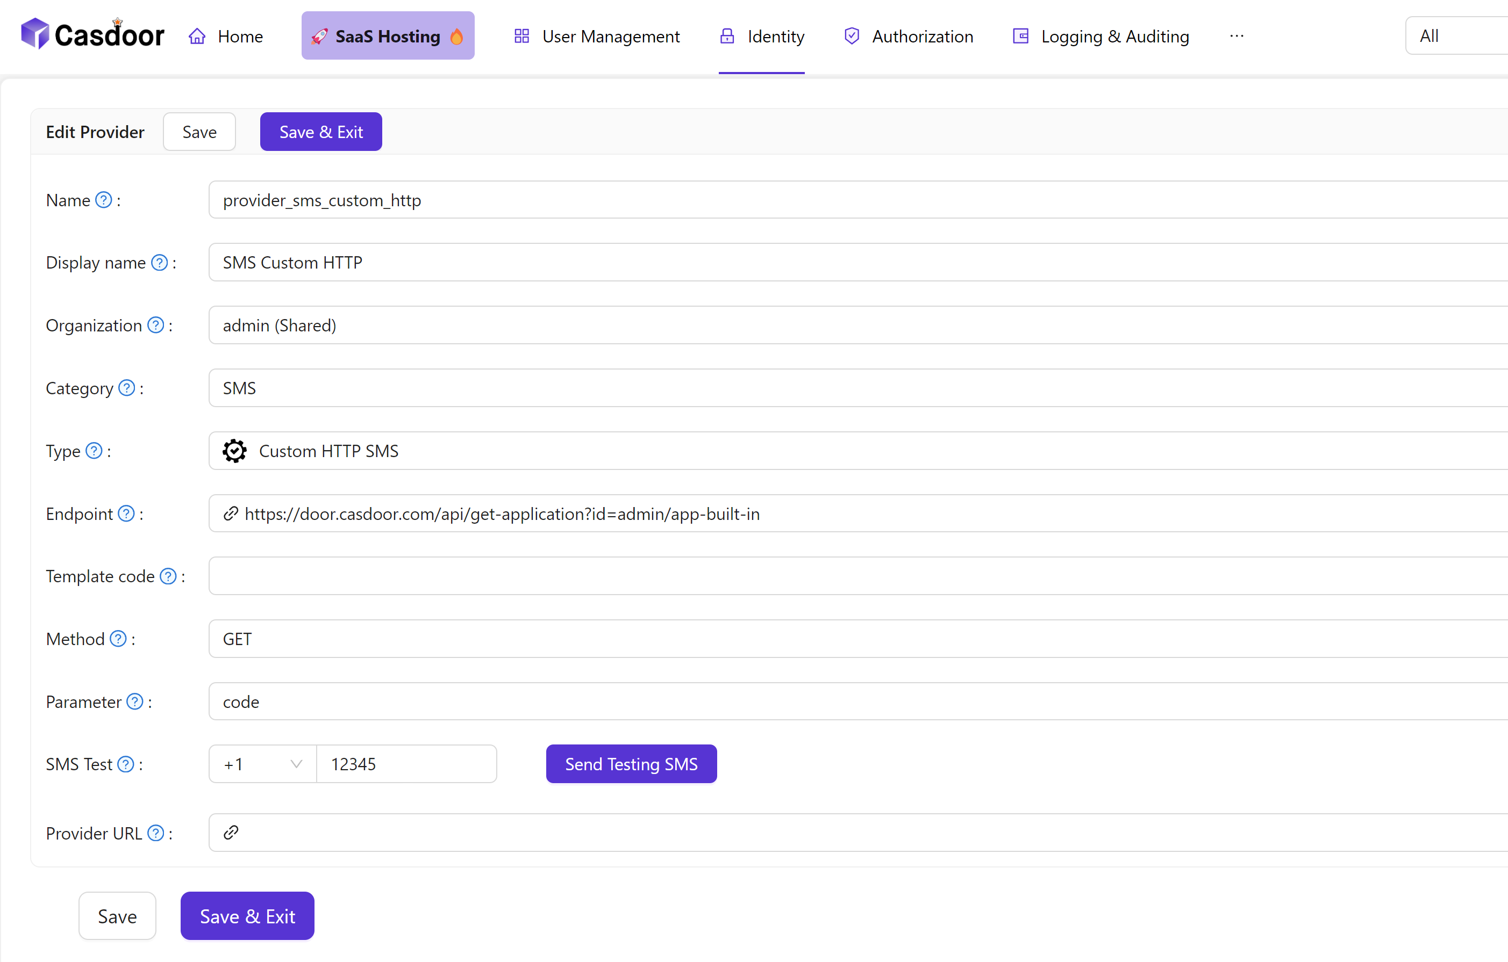Open the Identity menu

pyautogui.click(x=761, y=37)
